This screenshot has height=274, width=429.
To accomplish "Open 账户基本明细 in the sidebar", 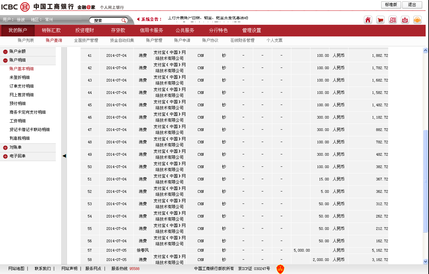I will coord(21,69).
